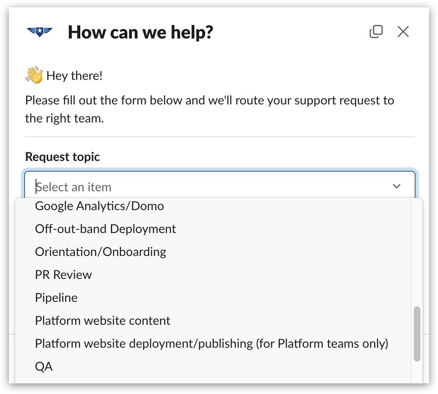Click the Hey there! greeting text
438x394 pixels.
click(75, 76)
